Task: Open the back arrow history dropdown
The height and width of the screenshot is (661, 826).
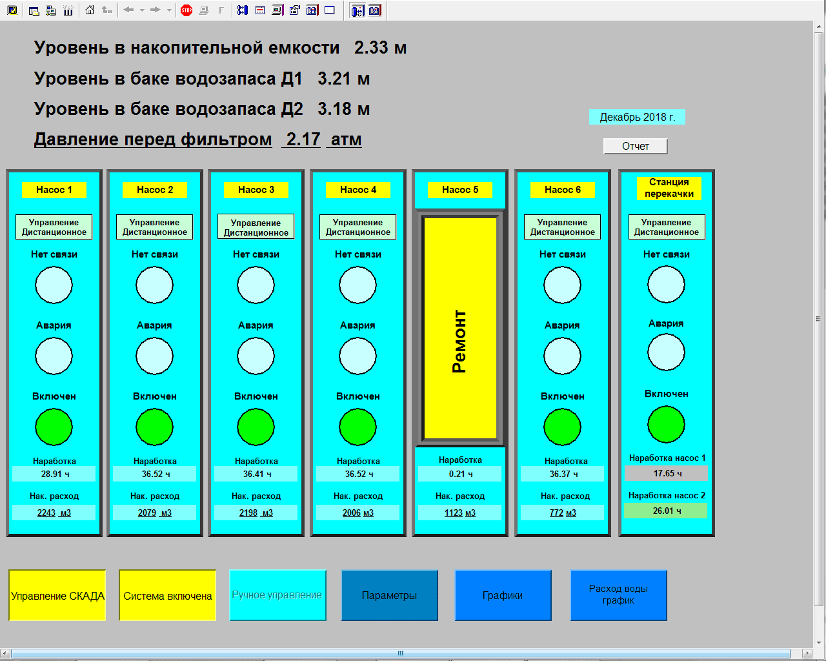Action: (142, 10)
